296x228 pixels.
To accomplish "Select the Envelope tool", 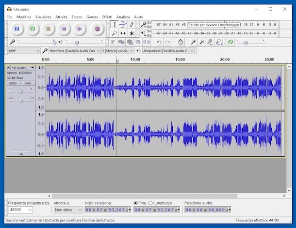I will 123,25.
